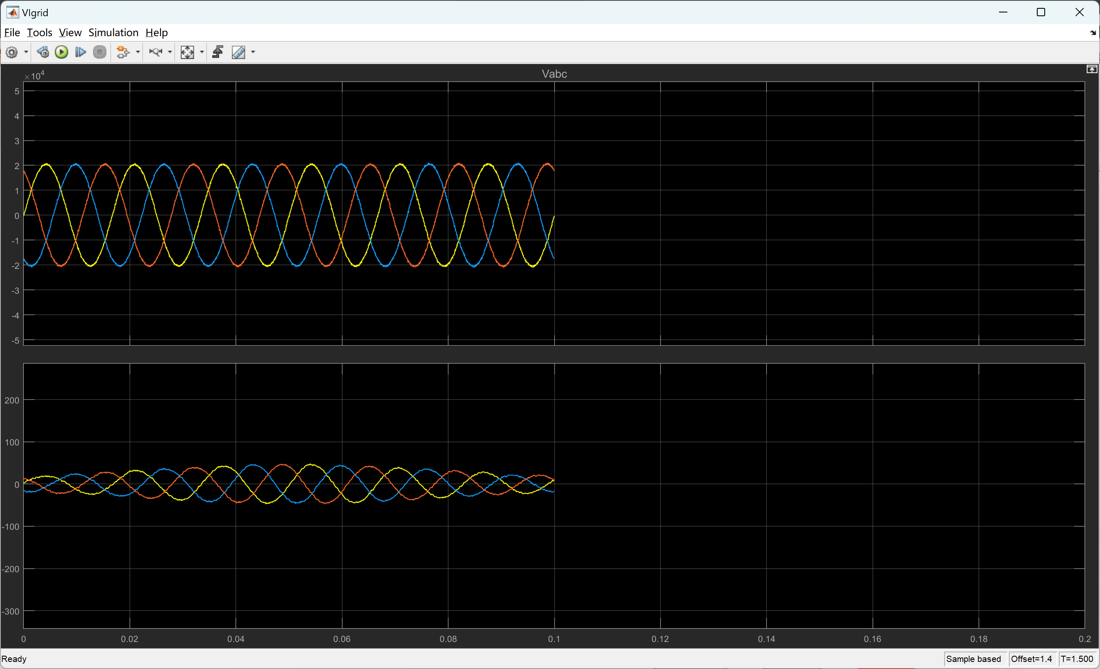This screenshot has height=669, width=1100.
Task: Expand the zoom tool dropdown arrow
Action: pyautogui.click(x=170, y=52)
